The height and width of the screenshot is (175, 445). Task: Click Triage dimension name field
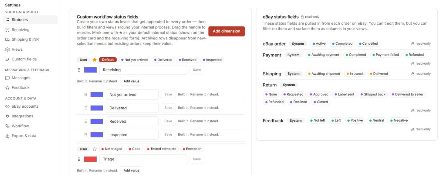(x=143, y=159)
